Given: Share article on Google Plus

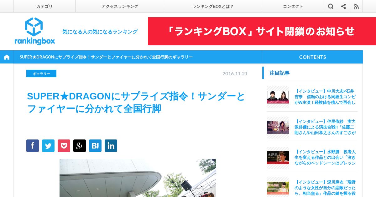Looking at the screenshot, I should tap(80, 146).
